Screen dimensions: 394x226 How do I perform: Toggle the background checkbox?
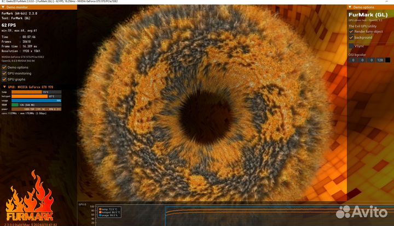tap(351, 38)
